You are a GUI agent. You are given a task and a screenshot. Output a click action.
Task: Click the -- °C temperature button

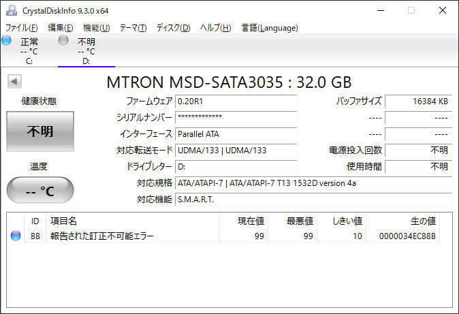coord(40,190)
